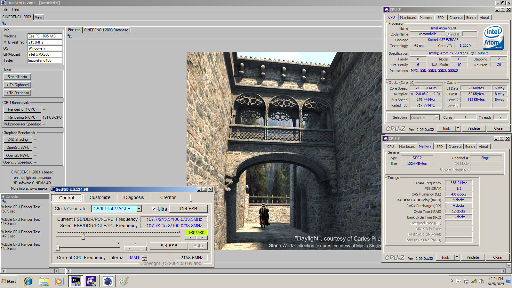
Task: Click the pin icon below CINEBENCH 2003 tab
Action: click(x=4, y=23)
